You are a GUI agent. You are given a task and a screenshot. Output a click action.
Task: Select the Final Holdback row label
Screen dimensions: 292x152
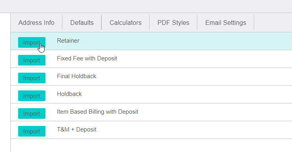[x=77, y=76]
